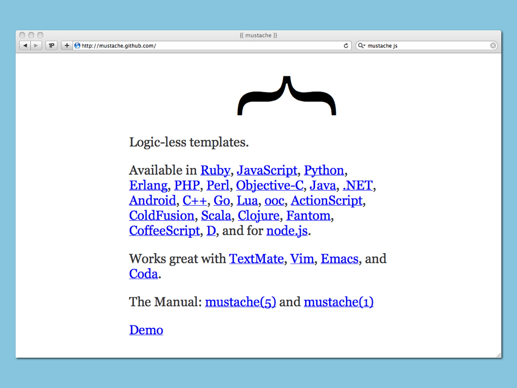Launch the Demo link

tap(146, 330)
